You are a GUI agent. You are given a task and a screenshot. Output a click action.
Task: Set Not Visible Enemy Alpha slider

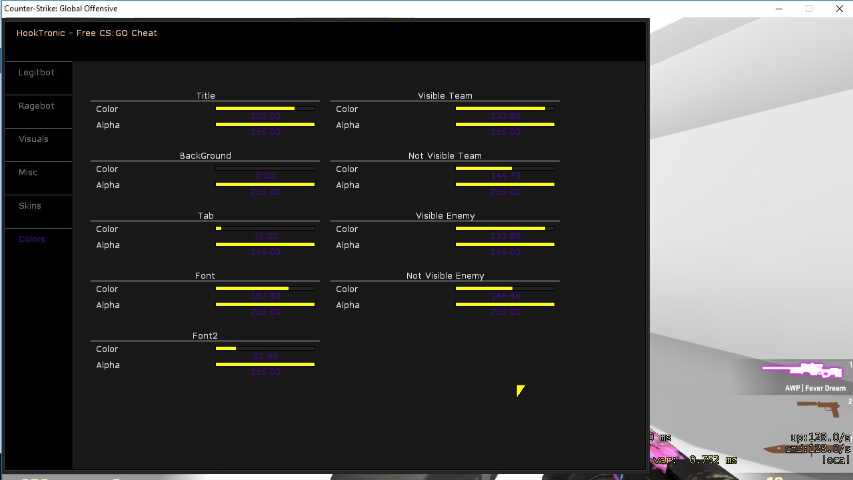click(505, 304)
